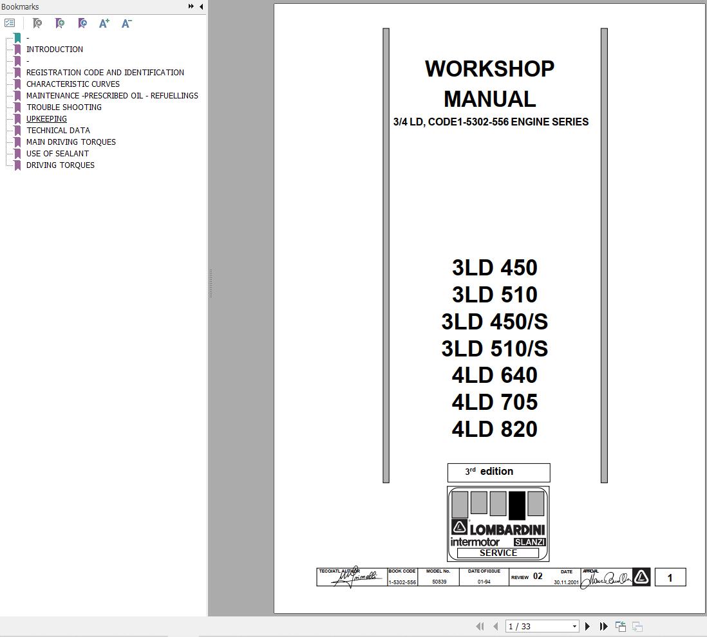This screenshot has width=707, height=637.
Task: Select the INTRODUCTION bookmark entry
Action: (x=54, y=49)
